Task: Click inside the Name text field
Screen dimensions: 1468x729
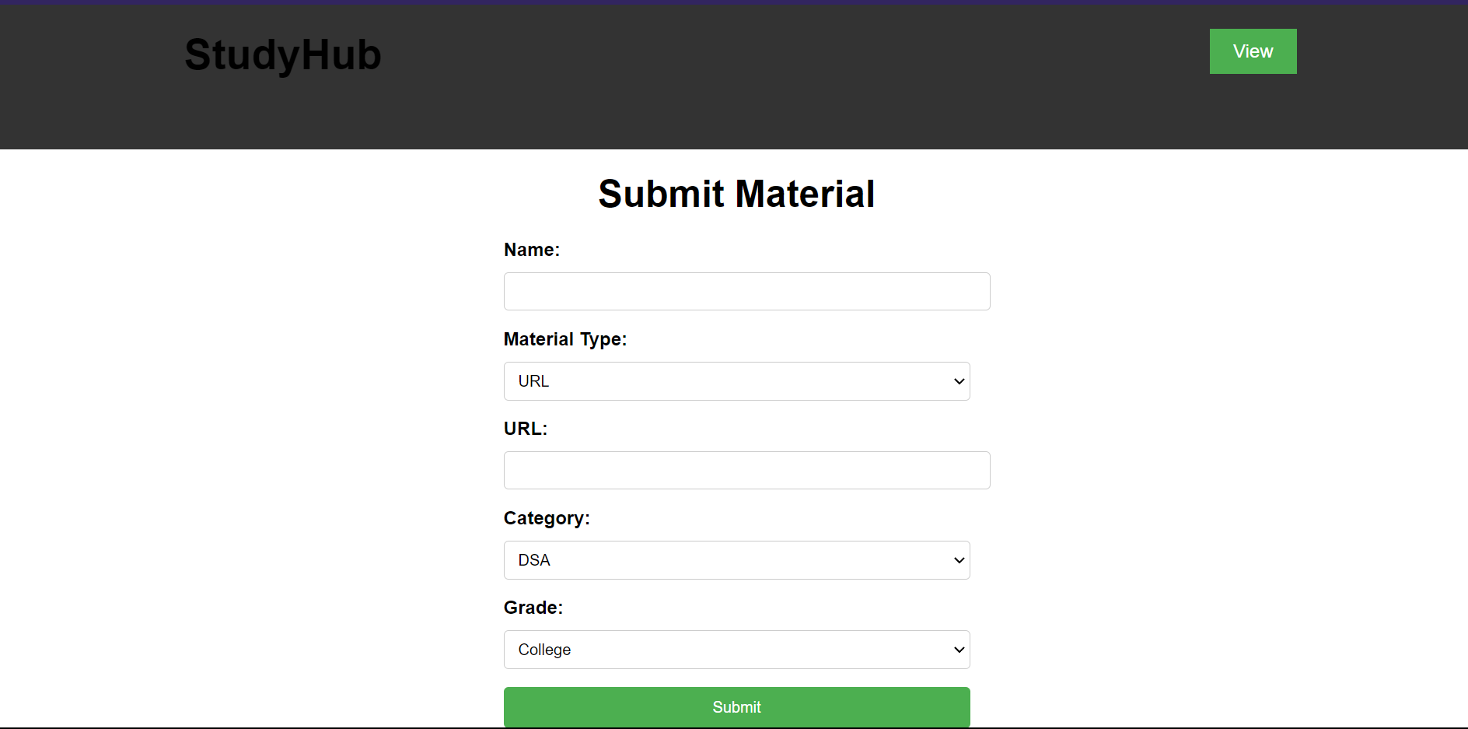Action: click(746, 291)
